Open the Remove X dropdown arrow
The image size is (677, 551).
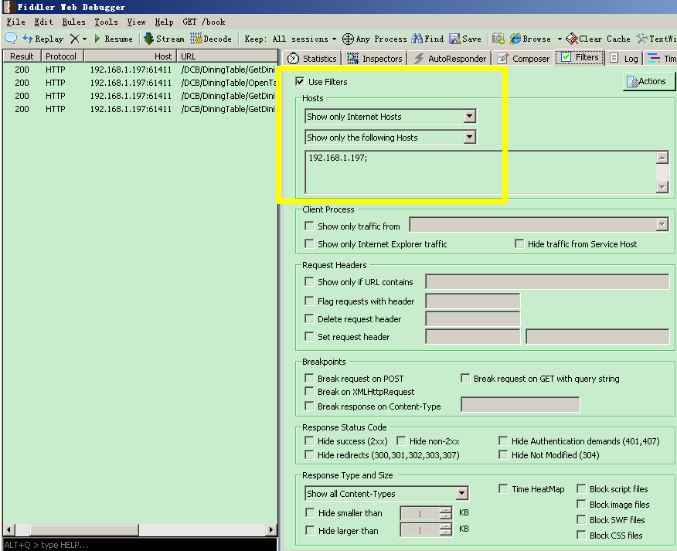tap(84, 39)
